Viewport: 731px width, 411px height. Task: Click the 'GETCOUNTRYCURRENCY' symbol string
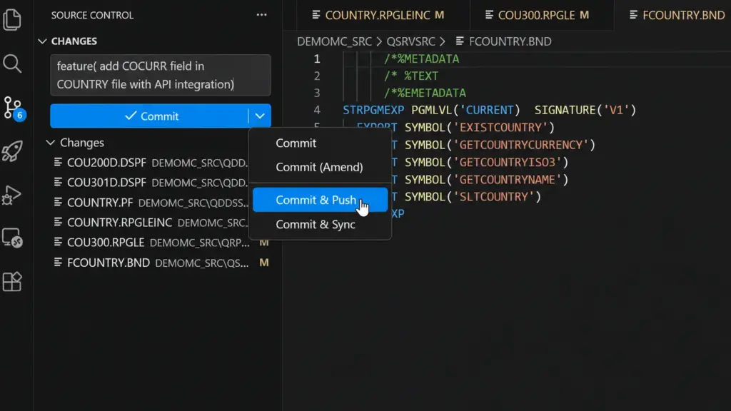(520, 145)
